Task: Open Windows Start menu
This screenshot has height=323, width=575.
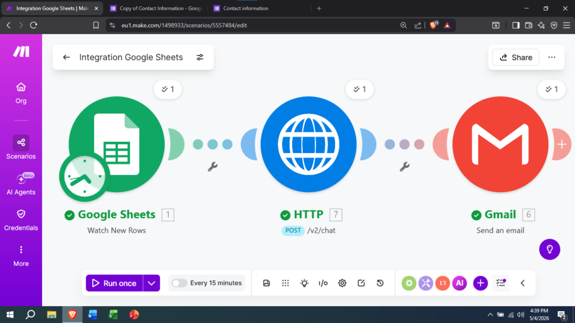Action: (10, 315)
